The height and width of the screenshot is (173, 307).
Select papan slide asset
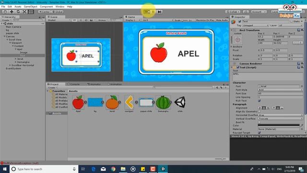tap(146, 102)
